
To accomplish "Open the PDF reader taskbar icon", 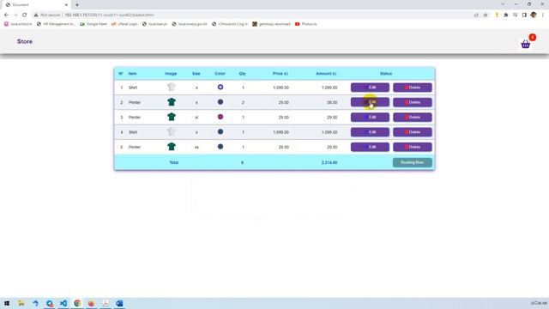I will coord(106,303).
